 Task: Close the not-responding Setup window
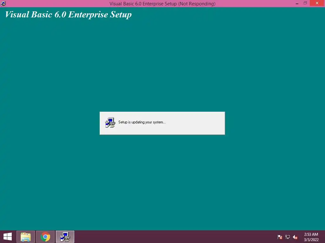pos(317,3)
